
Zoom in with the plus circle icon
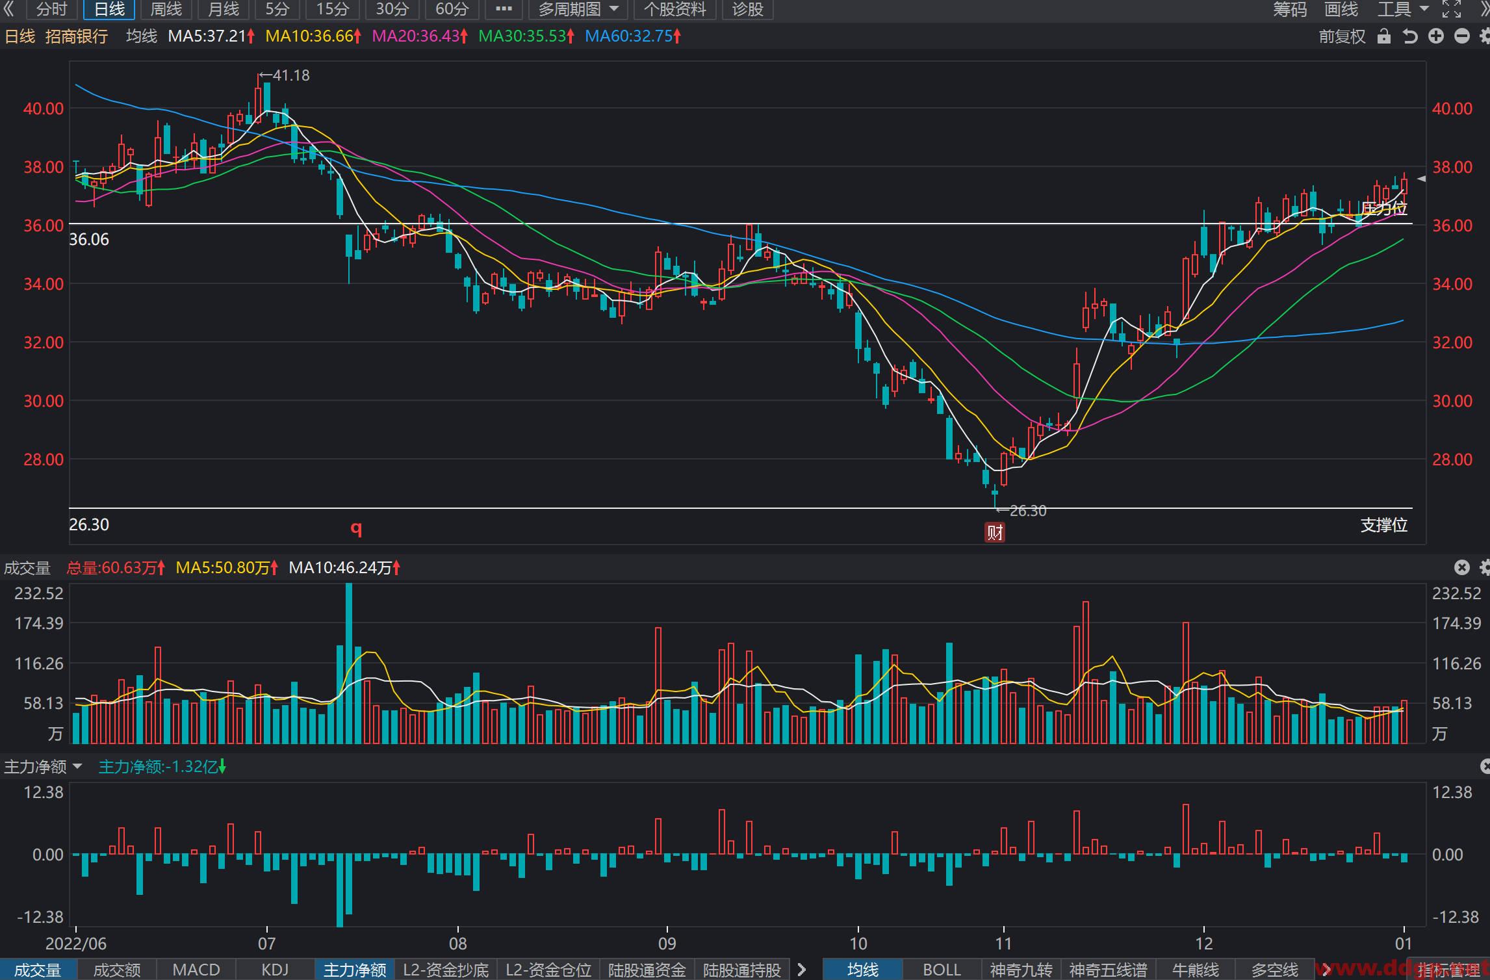(x=1436, y=36)
